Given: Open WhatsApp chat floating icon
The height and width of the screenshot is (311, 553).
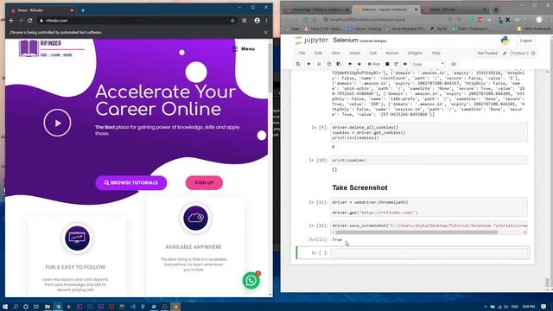Looking at the screenshot, I should click(251, 280).
